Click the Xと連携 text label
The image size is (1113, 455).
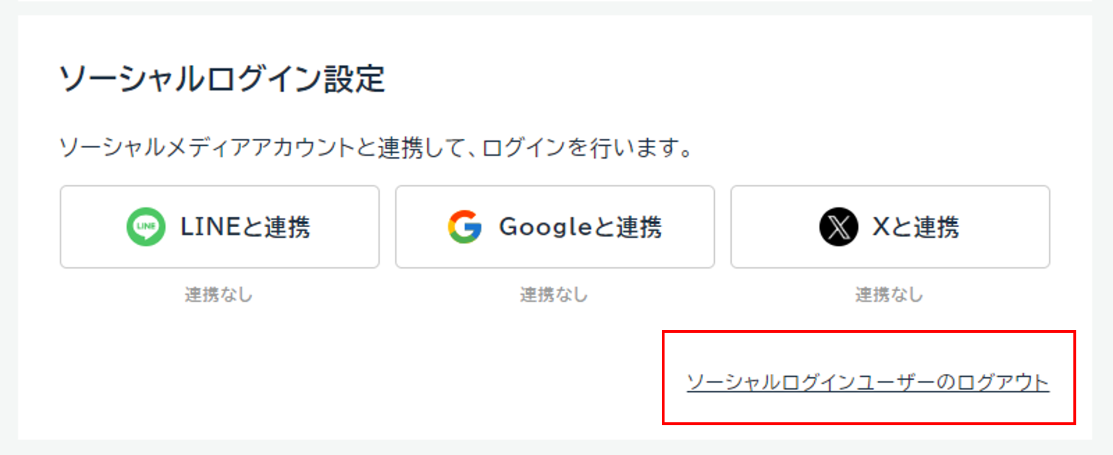[x=916, y=226]
